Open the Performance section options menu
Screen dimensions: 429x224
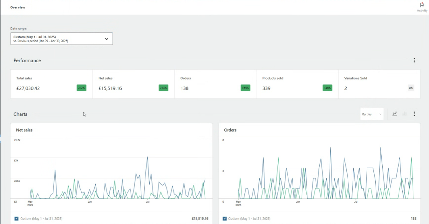click(414, 60)
